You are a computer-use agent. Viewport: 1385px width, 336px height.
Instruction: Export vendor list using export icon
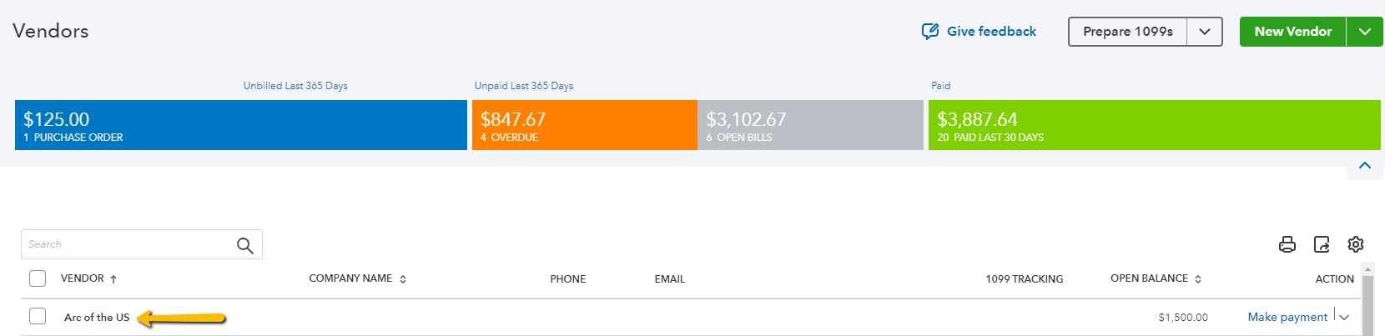(1322, 244)
